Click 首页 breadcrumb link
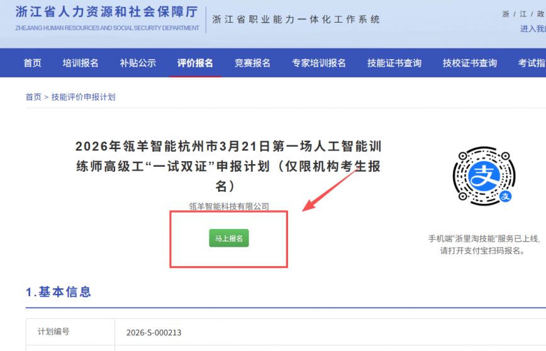The width and height of the screenshot is (546, 351). coord(33,97)
